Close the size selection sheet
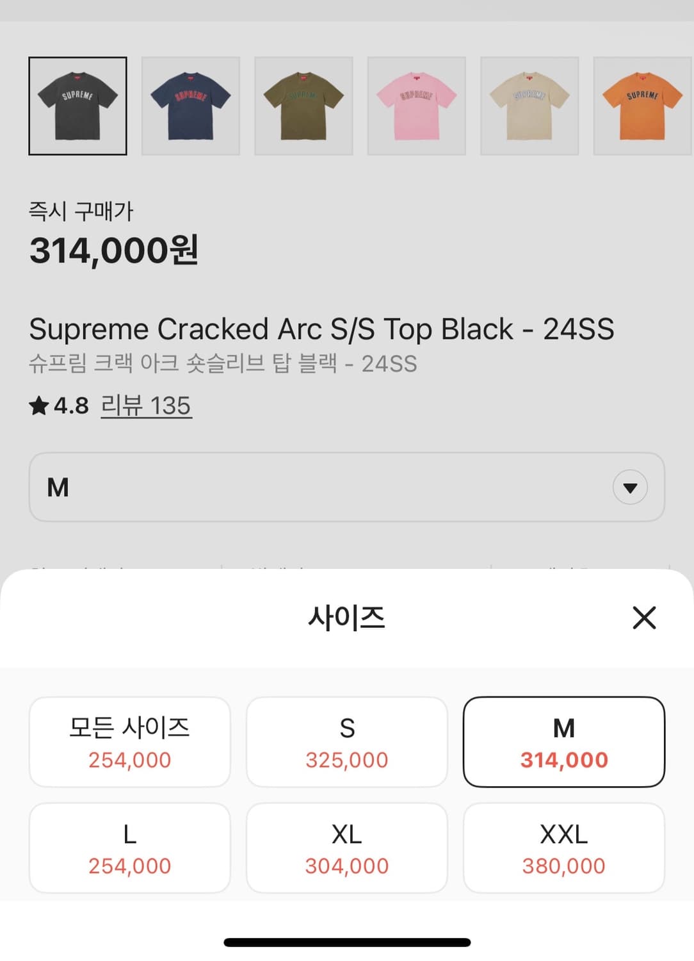Viewport: 694px width, 961px height. tap(643, 618)
